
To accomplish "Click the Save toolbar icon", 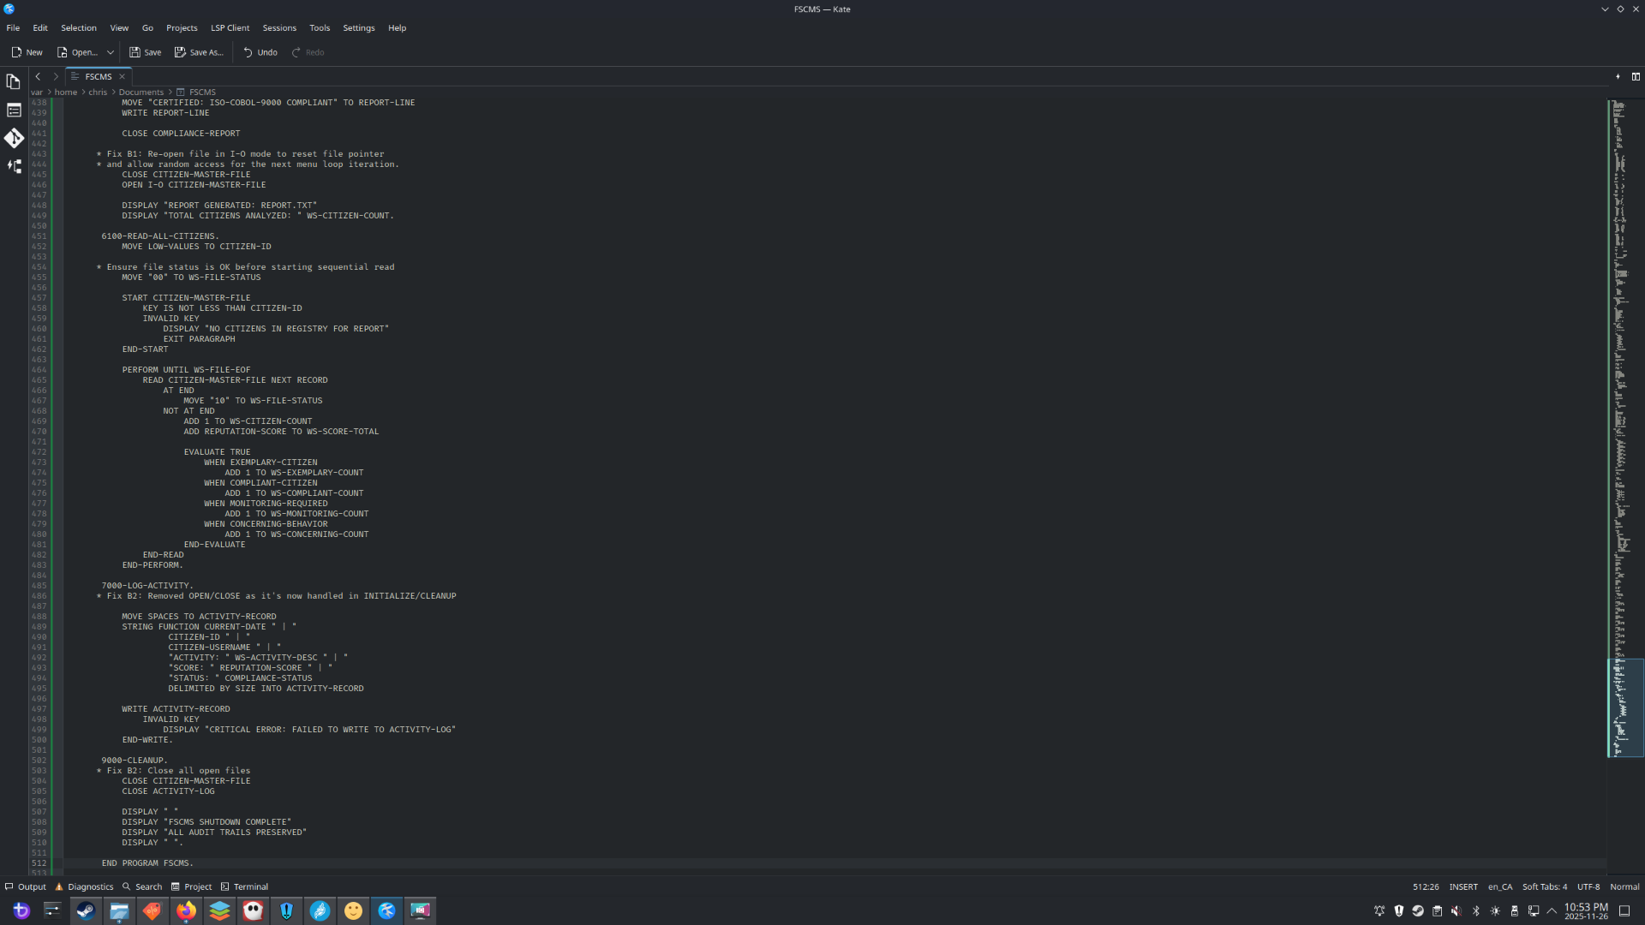I will tap(135, 52).
